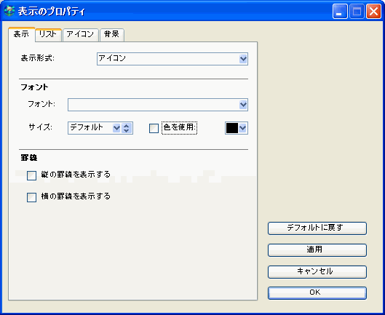Open the color picker dropdown arrow

tap(242, 128)
